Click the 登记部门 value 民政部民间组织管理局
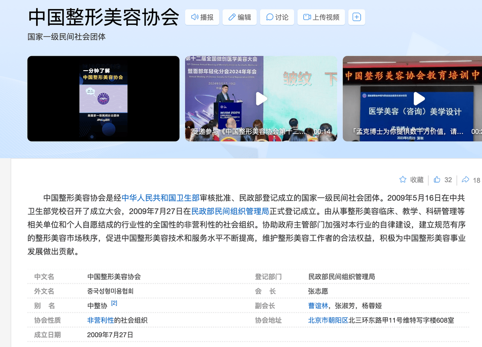 tap(341, 277)
